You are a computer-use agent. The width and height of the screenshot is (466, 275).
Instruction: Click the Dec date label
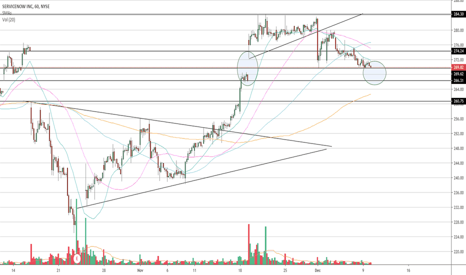317,270
